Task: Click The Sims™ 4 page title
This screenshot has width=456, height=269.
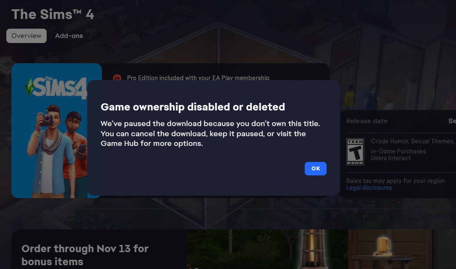Action: 53,14
